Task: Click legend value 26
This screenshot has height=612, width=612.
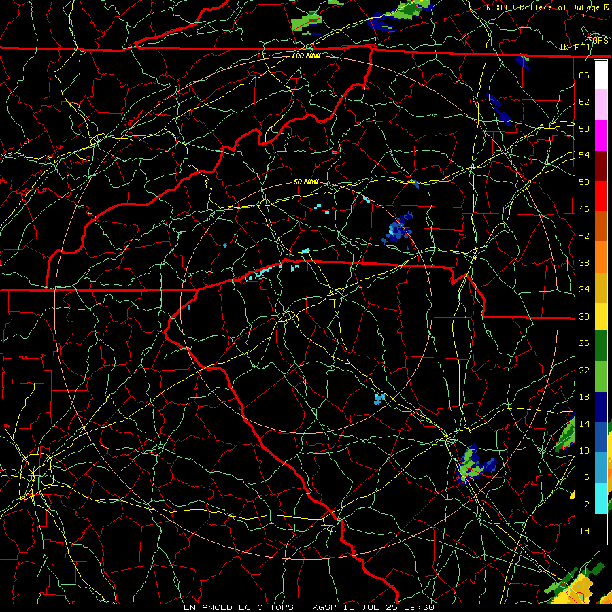Action: coord(584,343)
